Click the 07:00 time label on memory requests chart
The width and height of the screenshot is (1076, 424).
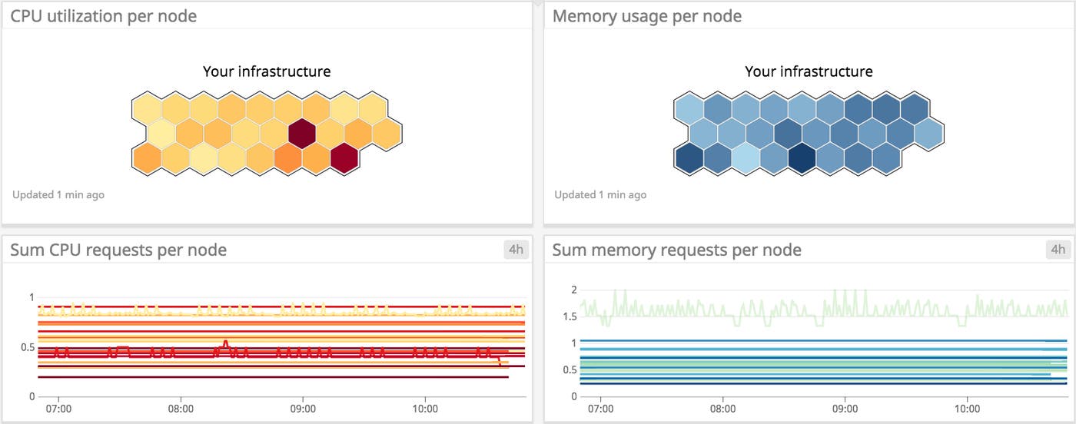pyautogui.click(x=600, y=409)
